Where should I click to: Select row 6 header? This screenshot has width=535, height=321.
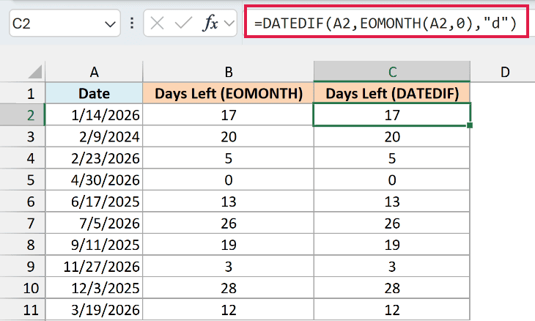[x=23, y=202]
